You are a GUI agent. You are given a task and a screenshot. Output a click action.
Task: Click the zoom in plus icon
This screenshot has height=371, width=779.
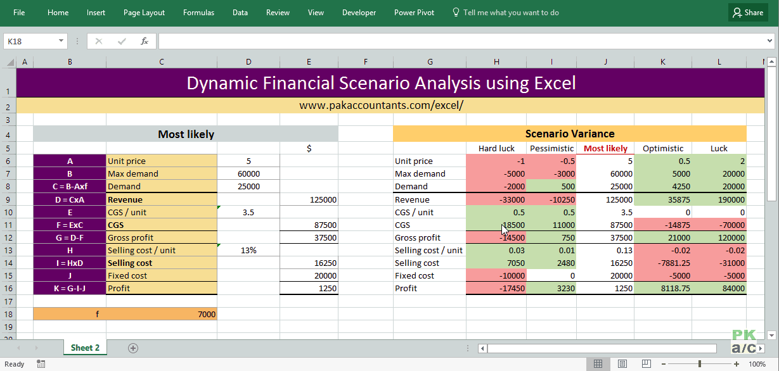[x=737, y=364]
